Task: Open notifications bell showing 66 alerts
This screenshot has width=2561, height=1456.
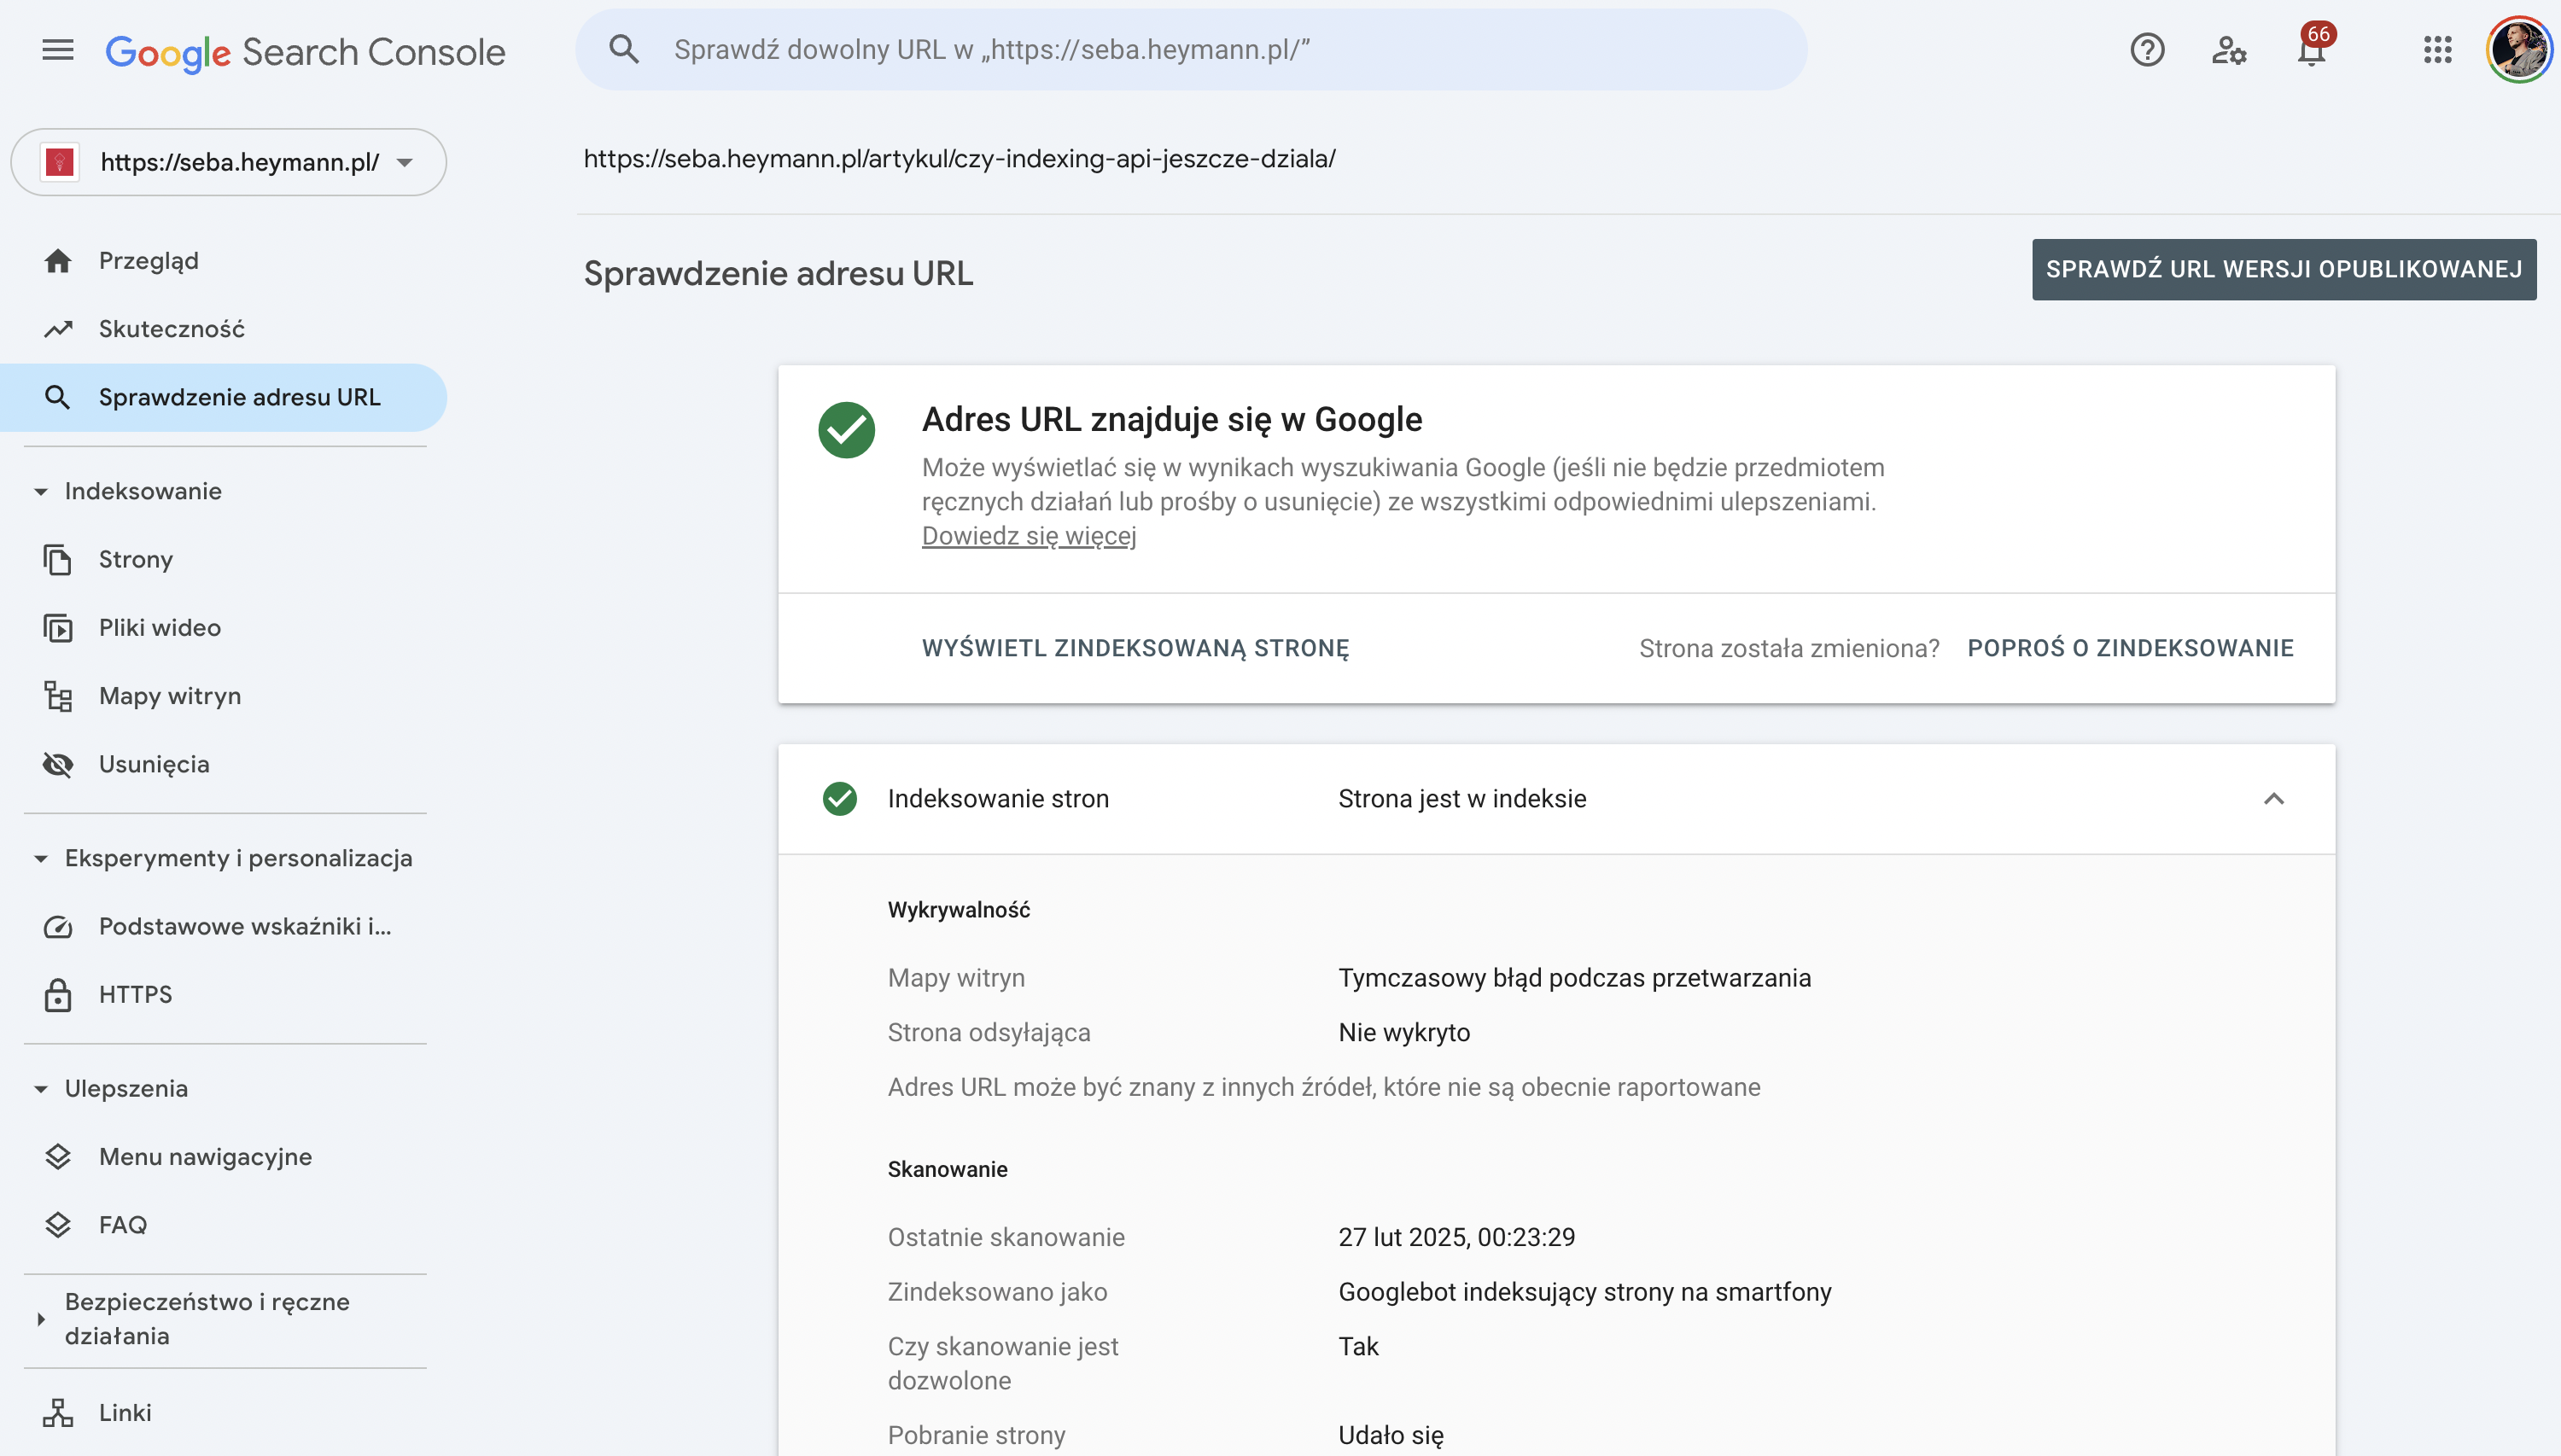Action: coord(2311,50)
